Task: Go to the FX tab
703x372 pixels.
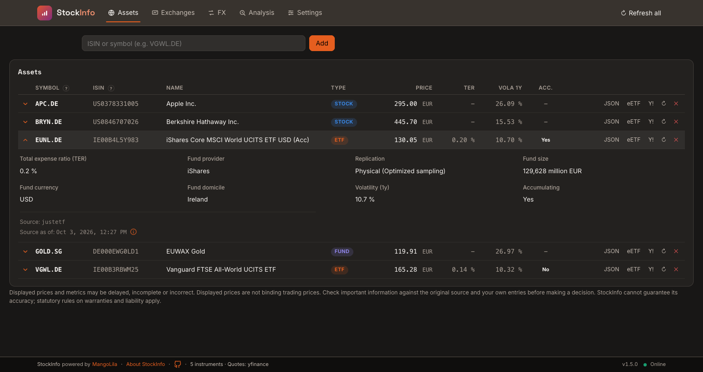Action: pyautogui.click(x=217, y=13)
